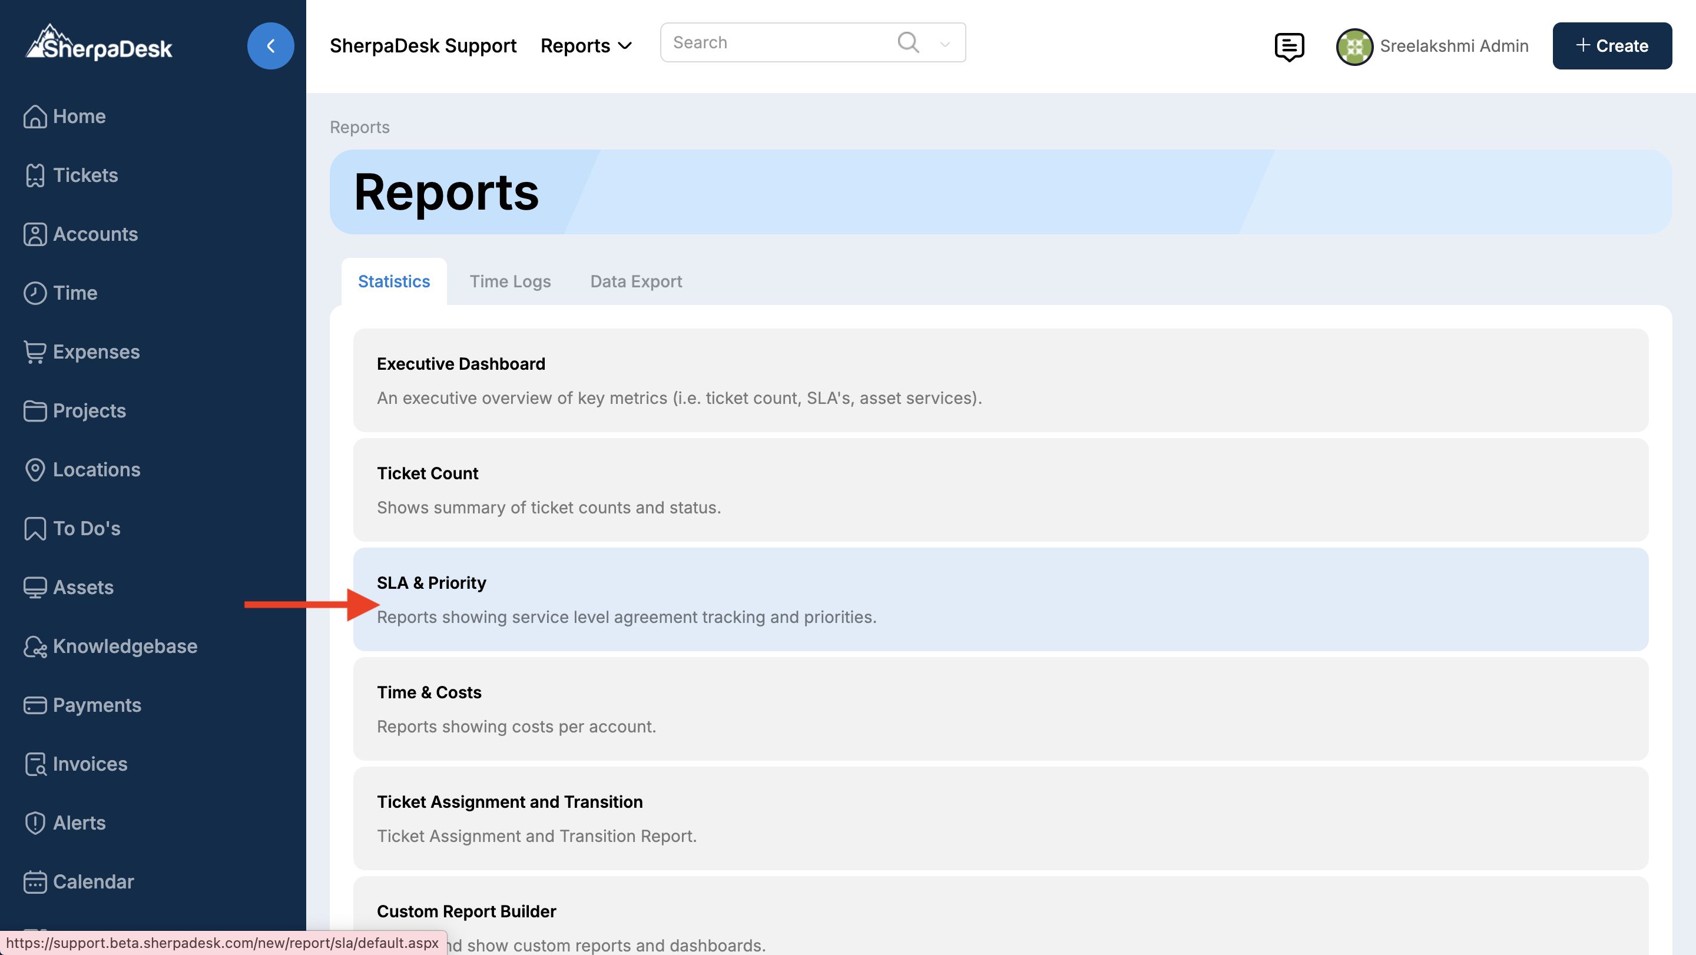Switch to the Time Logs tab
Image resolution: width=1696 pixels, height=955 pixels.
point(509,281)
